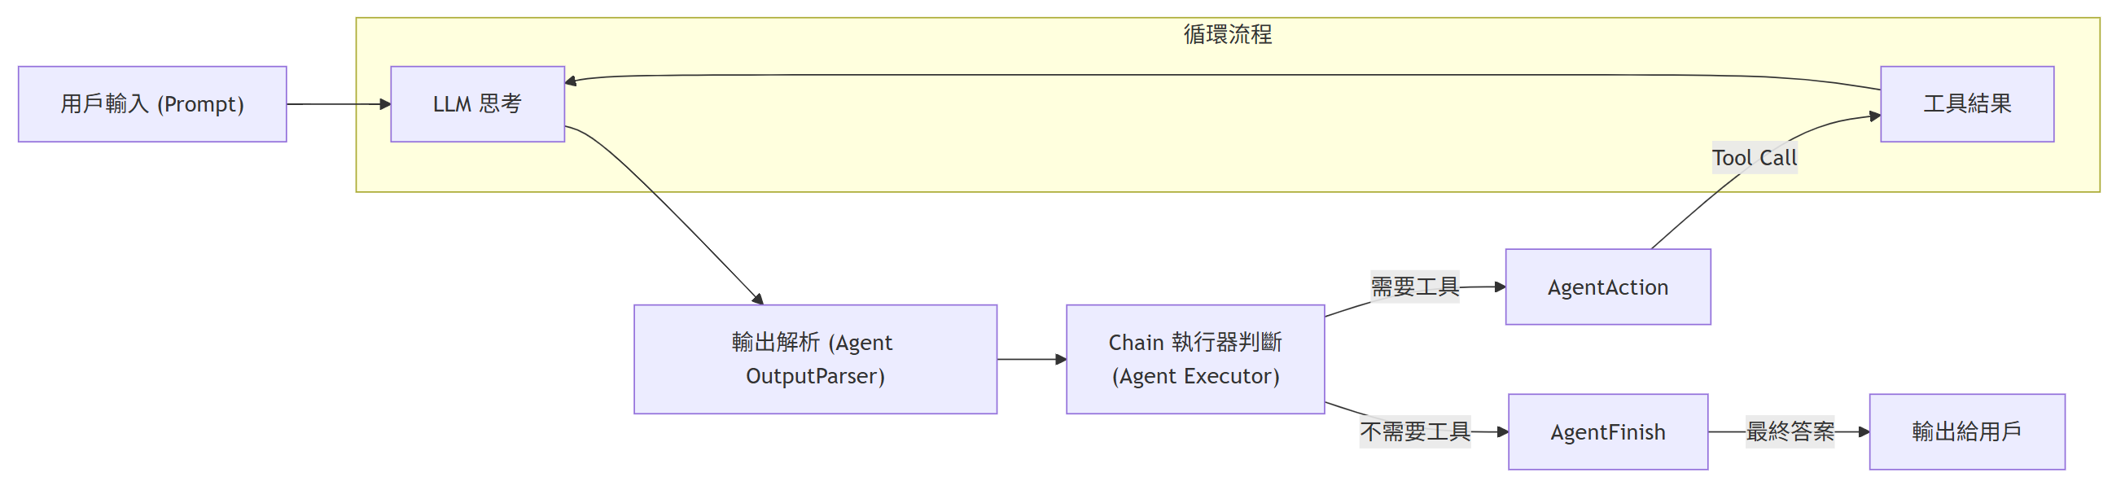Screen dimensions: 2112x499
Task: Select the 輸出解析 (Agent OutputParser) node
Action: pyautogui.click(x=815, y=359)
